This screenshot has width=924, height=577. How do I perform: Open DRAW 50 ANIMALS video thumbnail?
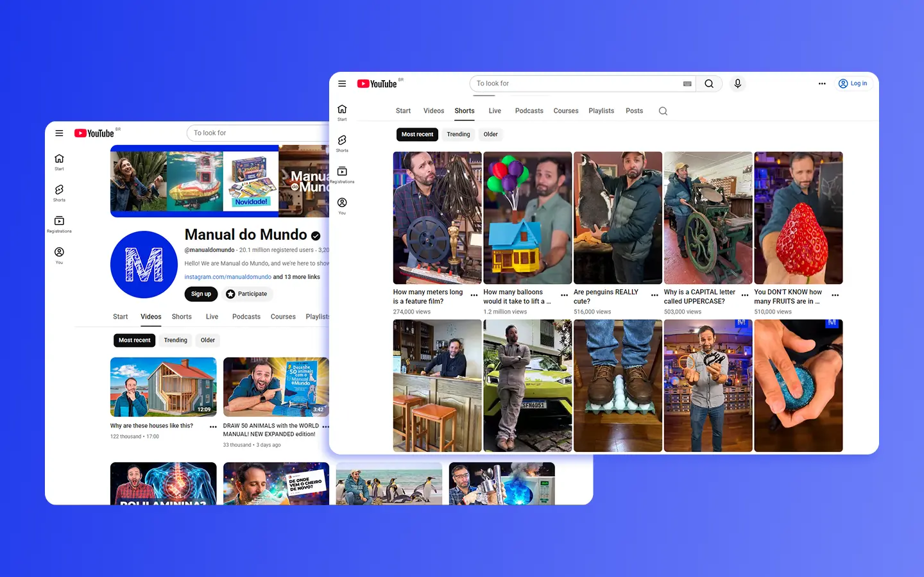point(276,387)
